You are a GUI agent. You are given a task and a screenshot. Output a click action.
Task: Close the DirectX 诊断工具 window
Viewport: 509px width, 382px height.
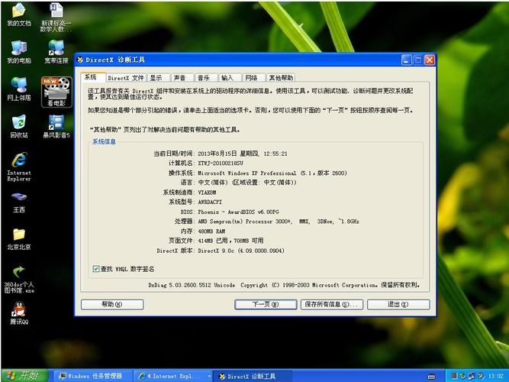click(430, 60)
